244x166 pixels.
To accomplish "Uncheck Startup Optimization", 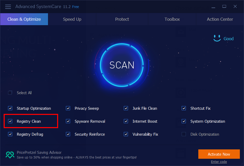I will (x=10, y=108).
